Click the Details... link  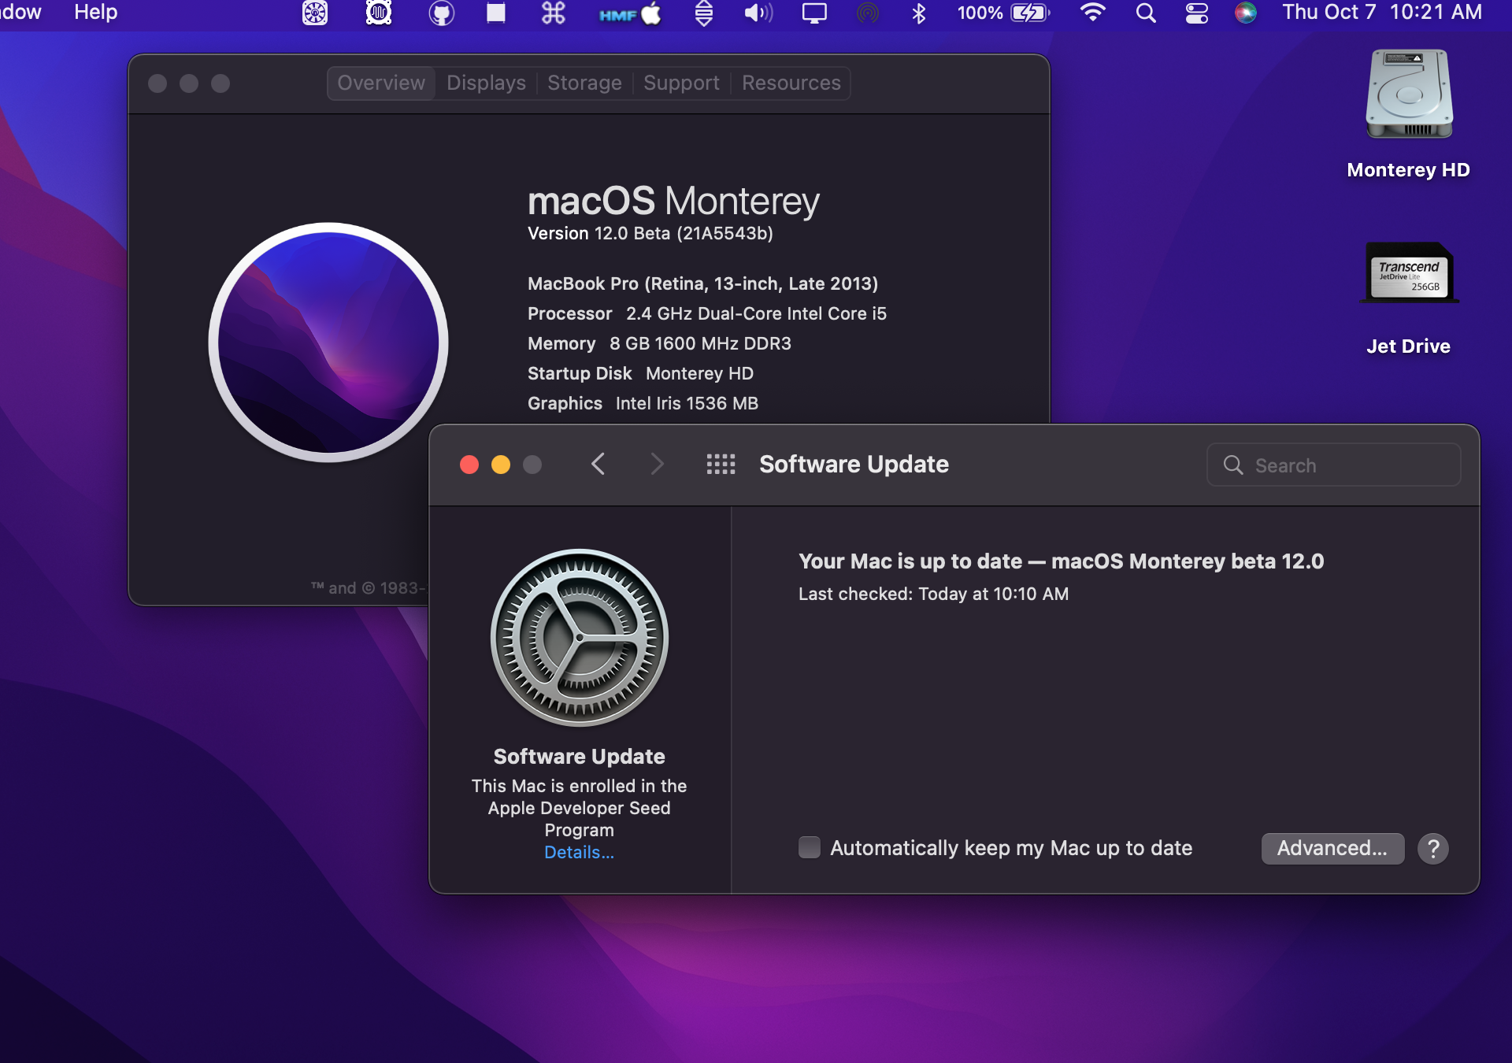pyautogui.click(x=579, y=852)
